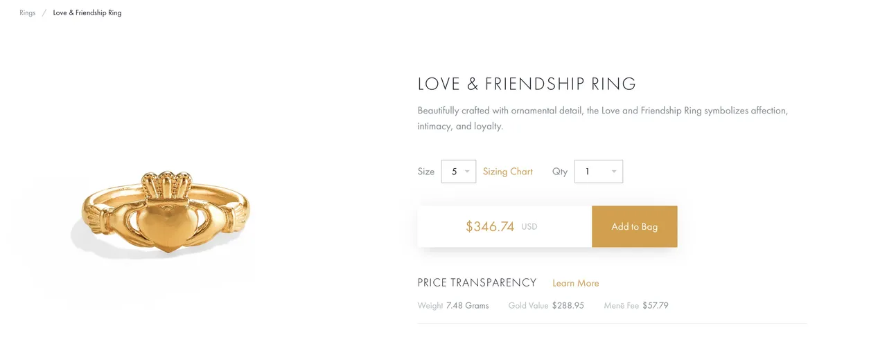Select the Size combo box showing 5
Screen dimensions: 887x337
coord(459,172)
